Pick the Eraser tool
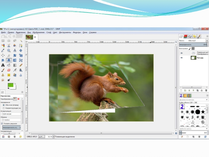 (x=9, y=70)
